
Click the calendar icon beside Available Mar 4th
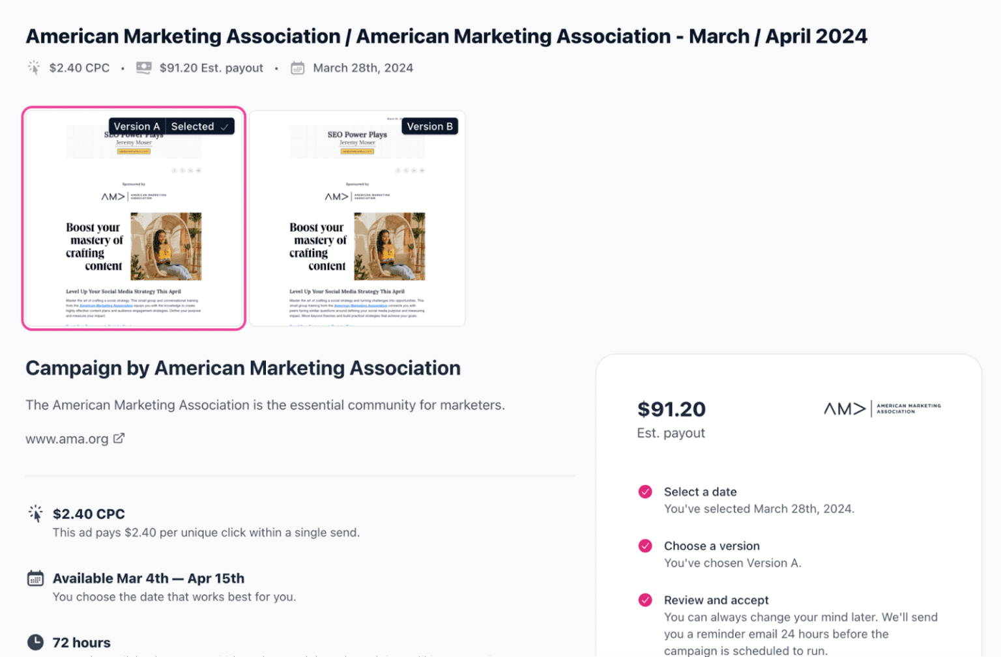pyautogui.click(x=36, y=578)
